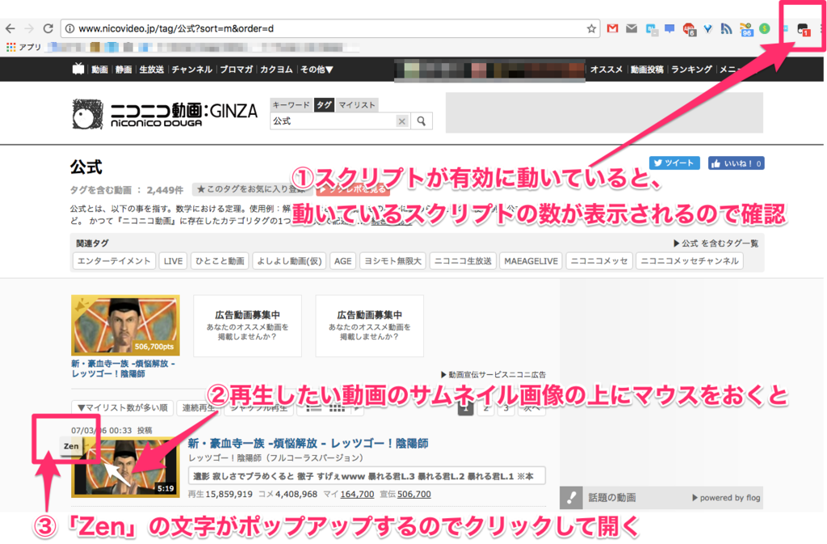Click the blue RSS feed extension icon
827x544 pixels.
726,28
